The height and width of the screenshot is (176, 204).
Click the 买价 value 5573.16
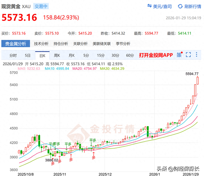coord(19,33)
